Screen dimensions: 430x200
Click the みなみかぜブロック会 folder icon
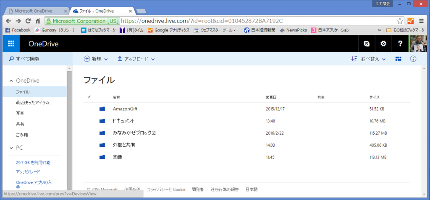(102, 133)
